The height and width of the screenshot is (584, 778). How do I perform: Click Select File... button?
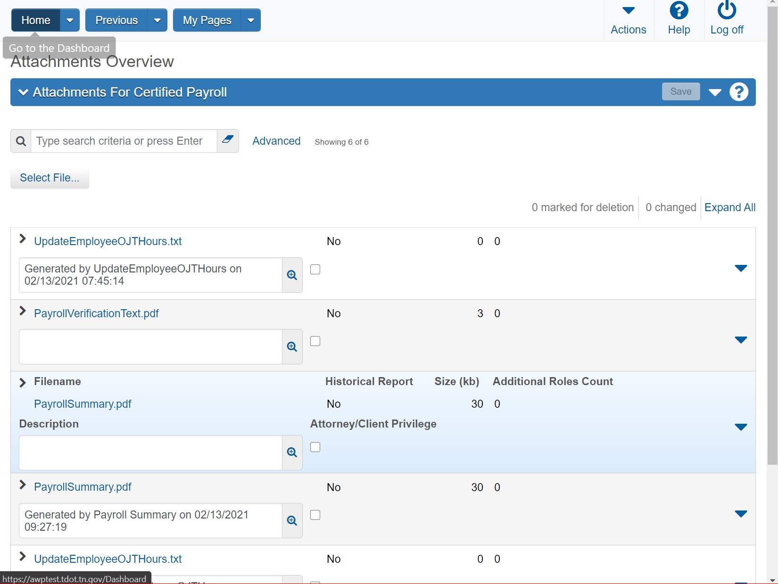[50, 178]
